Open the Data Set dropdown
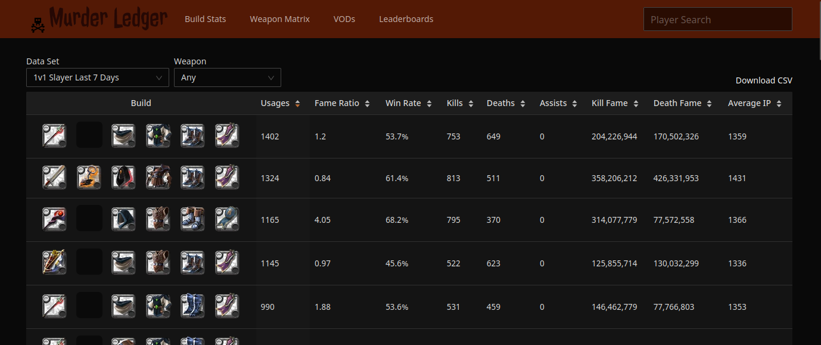Image resolution: width=821 pixels, height=345 pixels. 97,77
